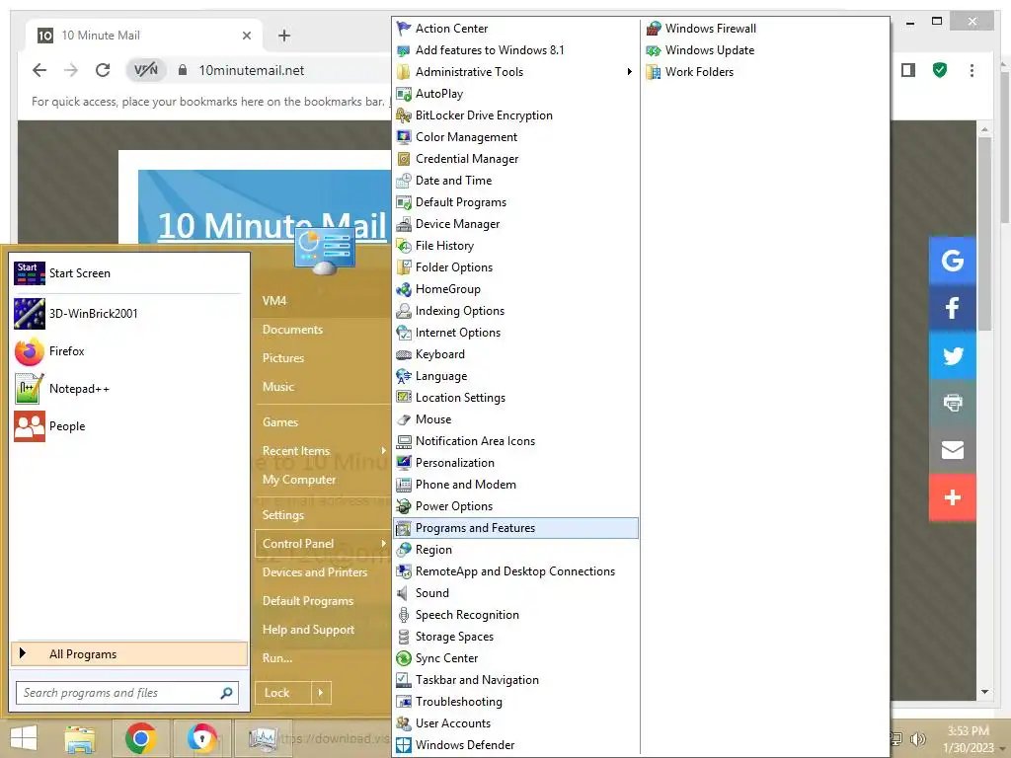Click the Credential Manager icon

click(404, 159)
